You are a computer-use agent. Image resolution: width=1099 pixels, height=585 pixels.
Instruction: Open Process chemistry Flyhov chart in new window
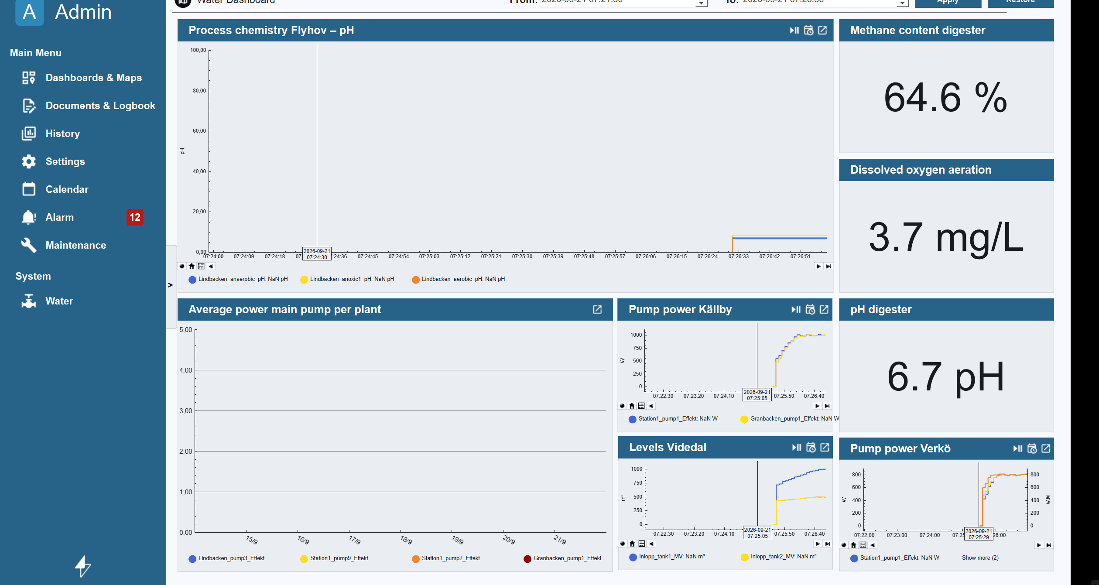click(x=822, y=31)
